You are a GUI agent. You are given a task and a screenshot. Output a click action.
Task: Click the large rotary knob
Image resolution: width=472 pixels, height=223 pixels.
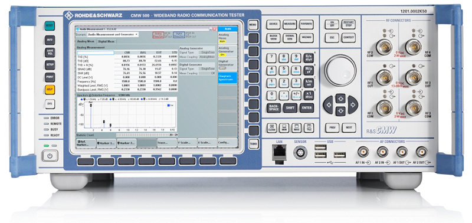[340, 70]
